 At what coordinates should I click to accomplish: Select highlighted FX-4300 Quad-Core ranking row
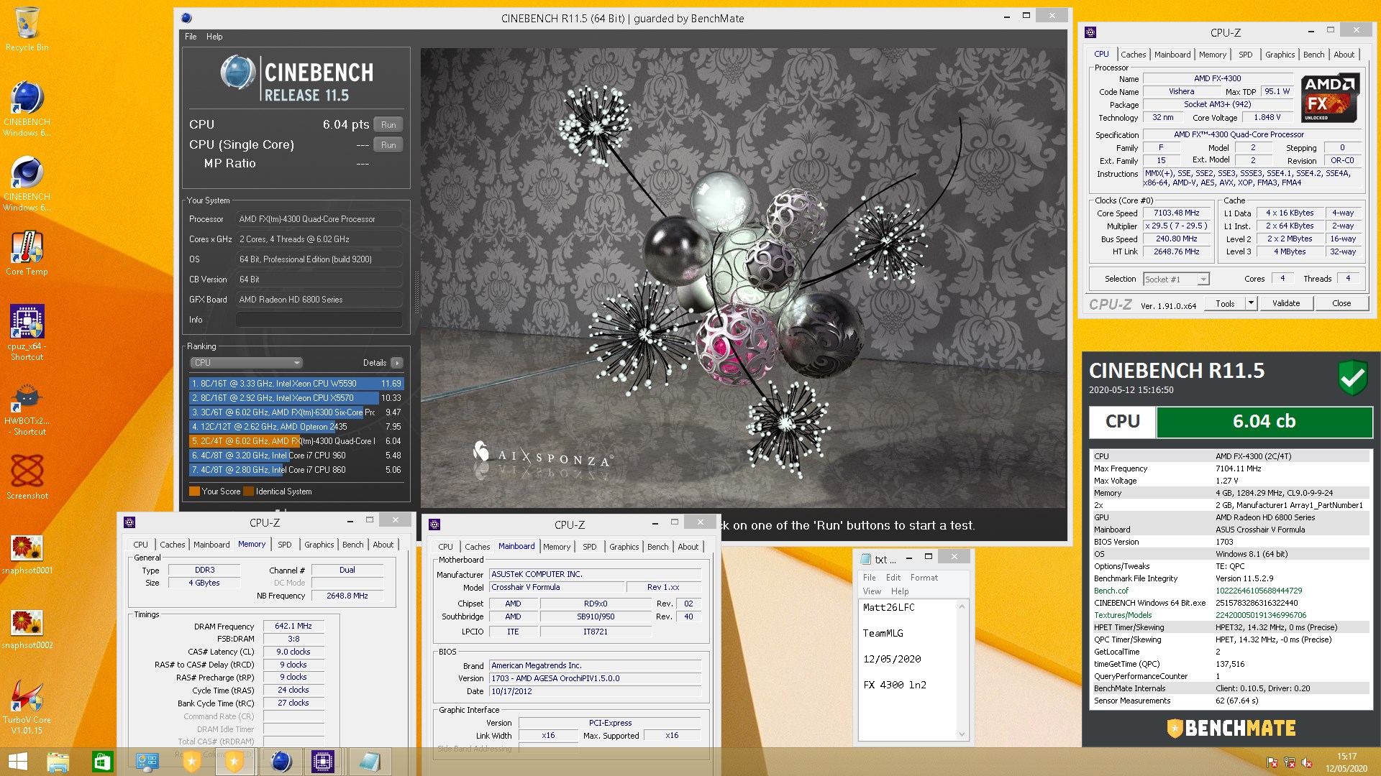[x=296, y=441]
